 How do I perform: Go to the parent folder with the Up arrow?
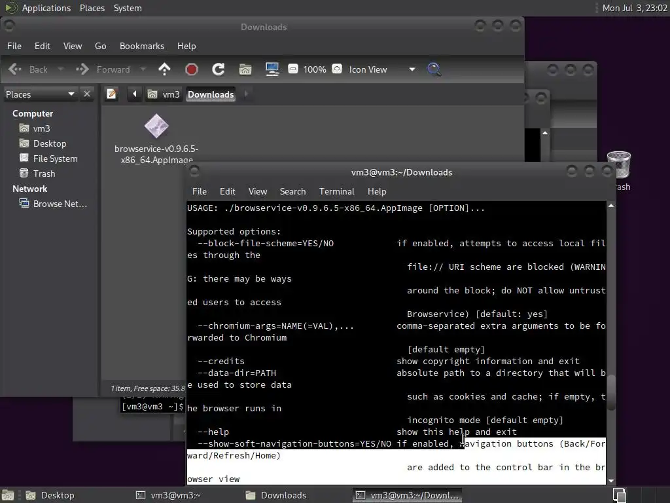coord(164,69)
